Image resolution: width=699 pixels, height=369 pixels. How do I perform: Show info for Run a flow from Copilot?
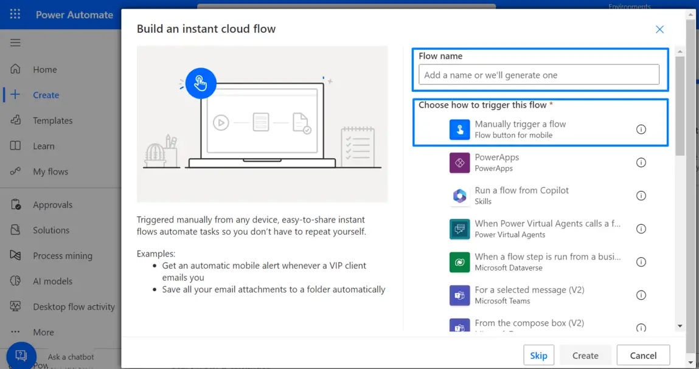(641, 196)
